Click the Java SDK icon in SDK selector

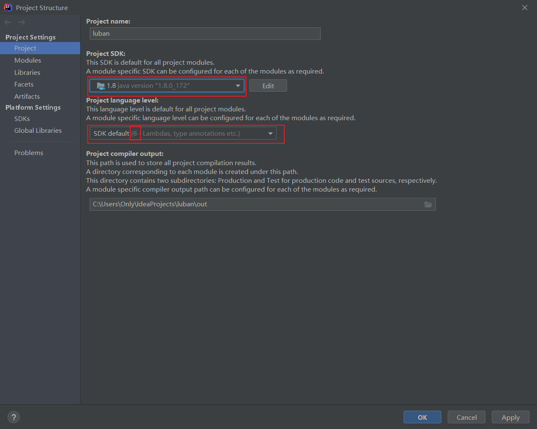point(100,85)
